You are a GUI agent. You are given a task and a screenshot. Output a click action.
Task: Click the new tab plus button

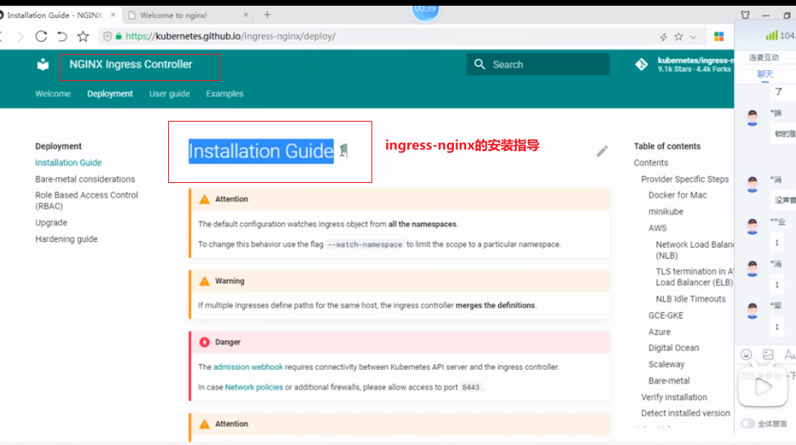pos(267,15)
